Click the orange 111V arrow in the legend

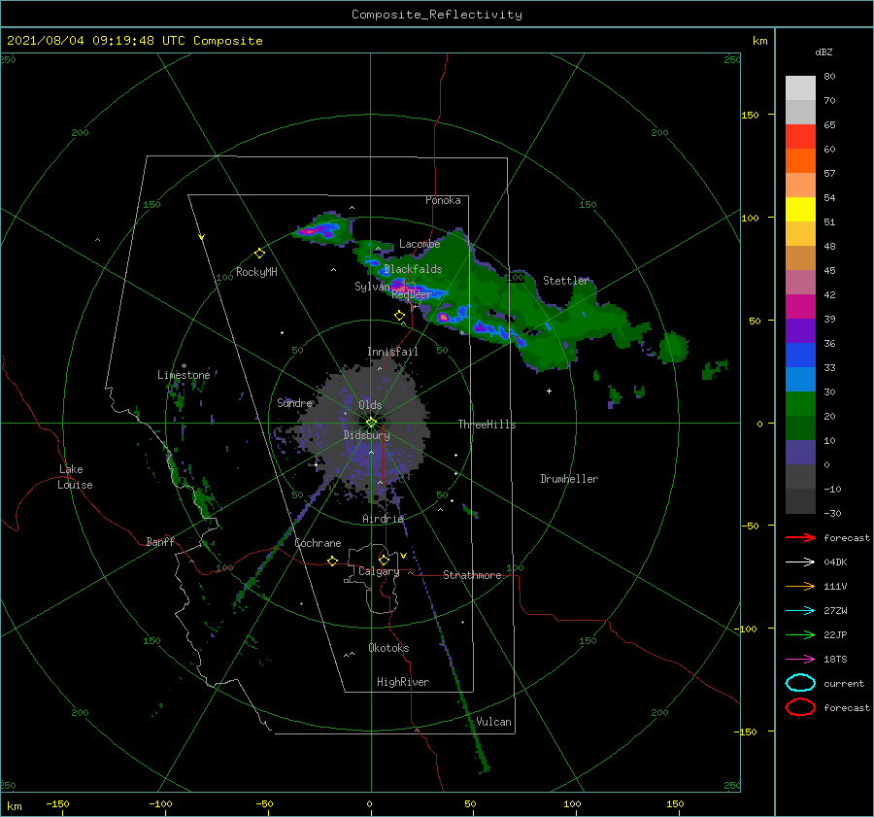(800, 586)
